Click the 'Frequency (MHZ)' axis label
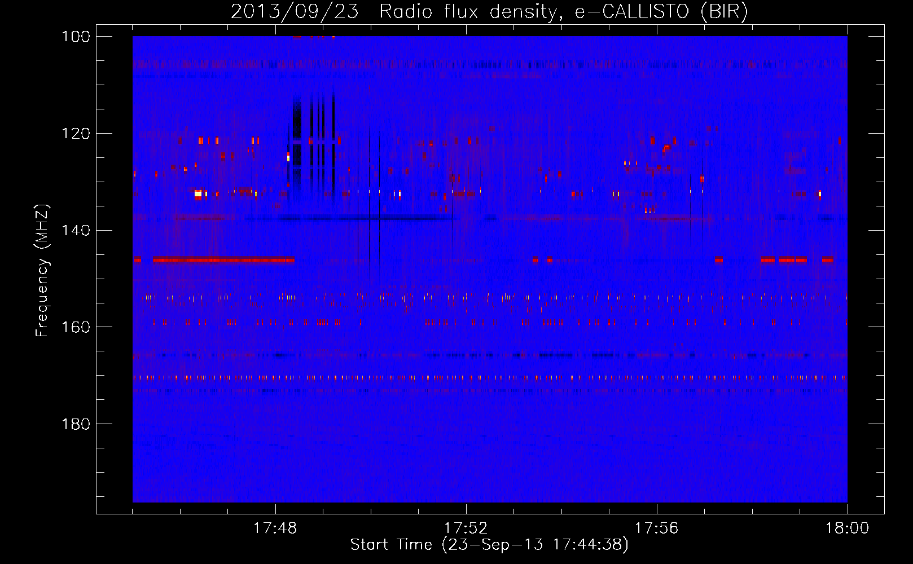 [x=42, y=271]
